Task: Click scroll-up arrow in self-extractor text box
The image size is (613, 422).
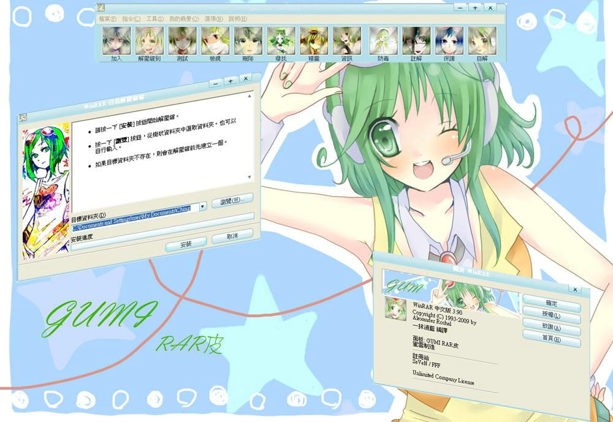Action: pyautogui.click(x=249, y=96)
